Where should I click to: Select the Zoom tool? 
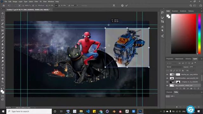(x=3, y=82)
